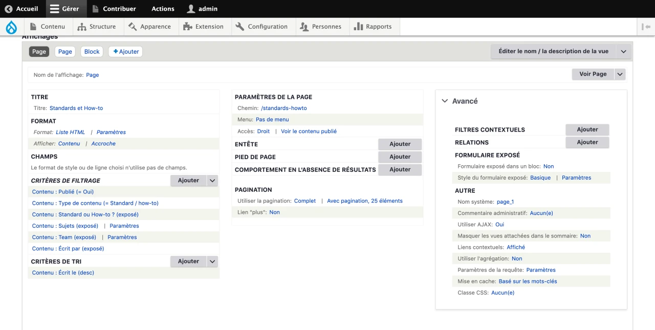Click the Contenu link in the Afficher row
The width and height of the screenshot is (655, 330).
click(69, 144)
